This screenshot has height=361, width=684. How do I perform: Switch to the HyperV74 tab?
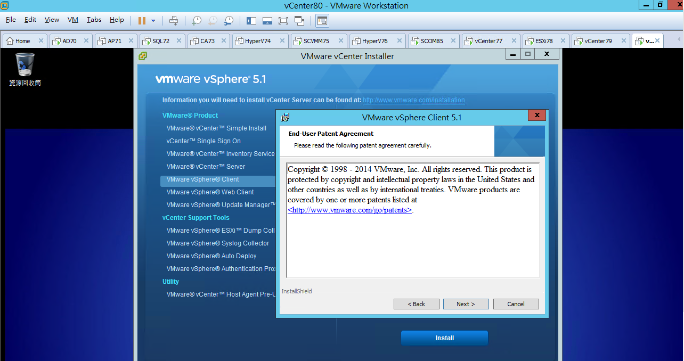[260, 40]
